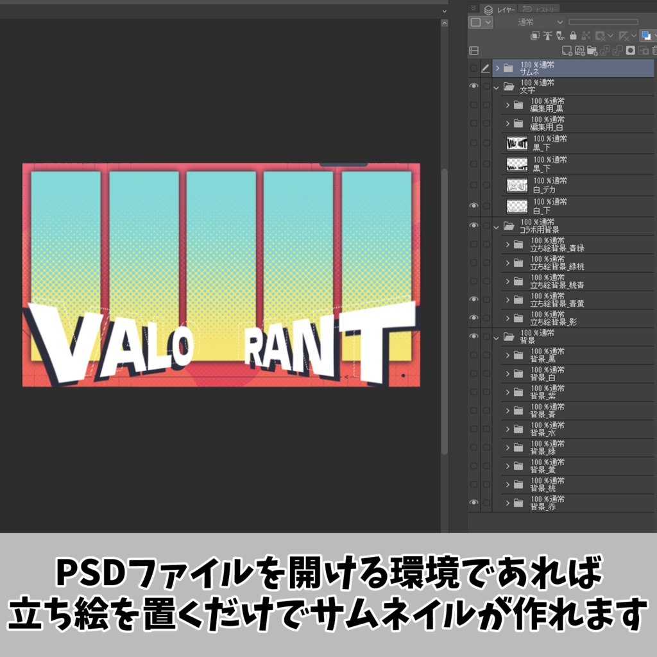Toggle visibility of the 文字 folder
Viewport: 657px width, 657px height.
point(474,87)
